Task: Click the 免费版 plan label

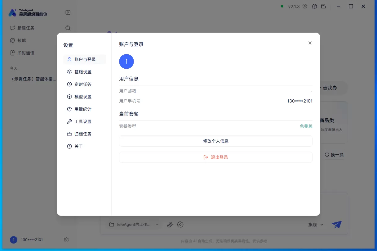Action: click(x=306, y=126)
